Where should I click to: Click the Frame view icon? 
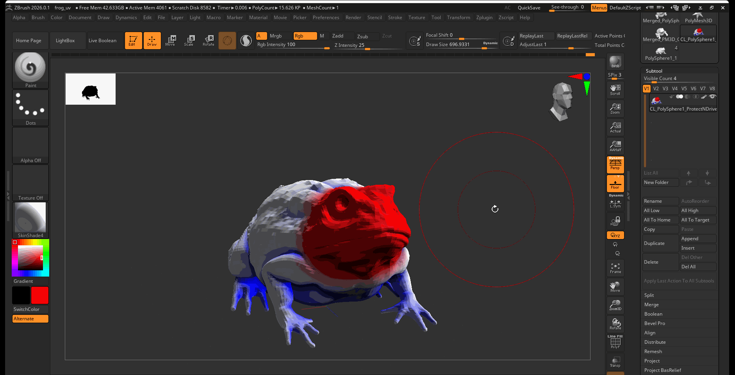click(615, 268)
